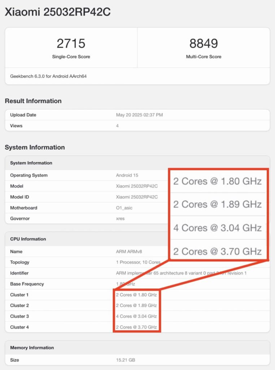Select the single-core score 2715
The width and height of the screenshot is (275, 370).
pos(71,43)
